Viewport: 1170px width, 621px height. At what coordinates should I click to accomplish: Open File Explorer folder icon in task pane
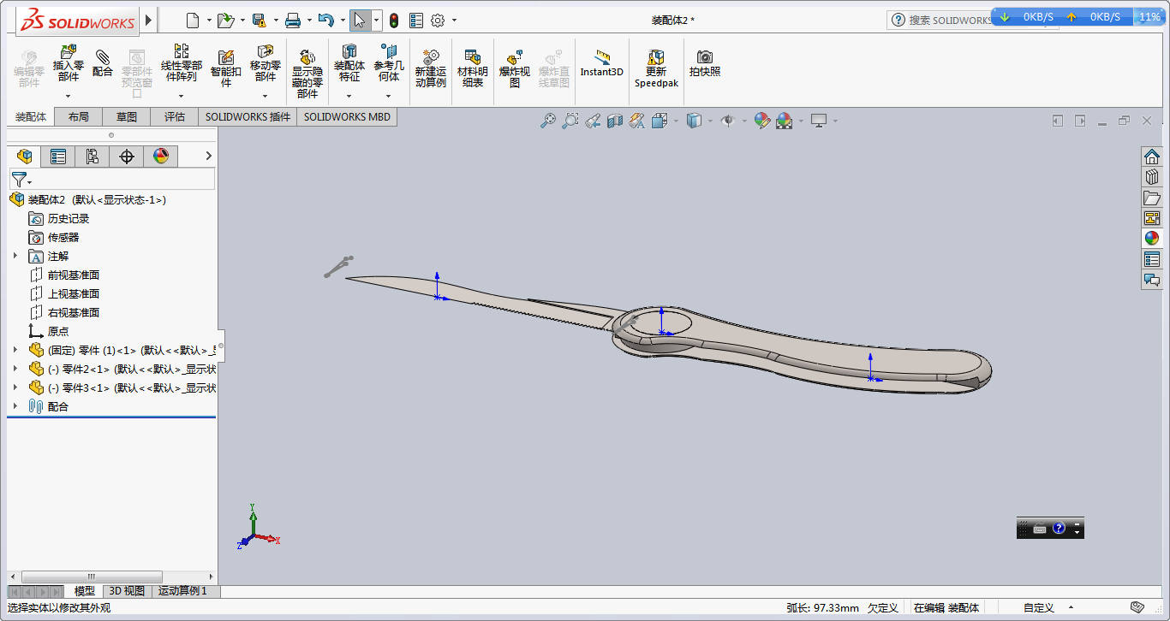coord(1152,198)
